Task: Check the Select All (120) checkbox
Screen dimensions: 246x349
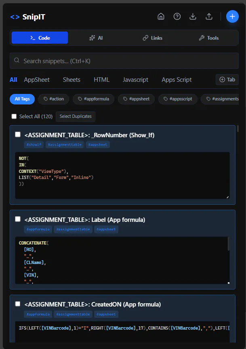Action: 14,117
